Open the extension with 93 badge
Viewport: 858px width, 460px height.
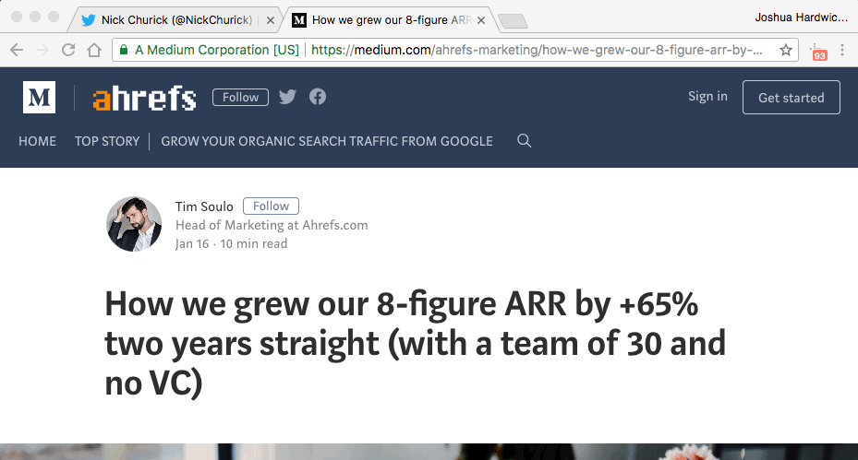(x=818, y=52)
